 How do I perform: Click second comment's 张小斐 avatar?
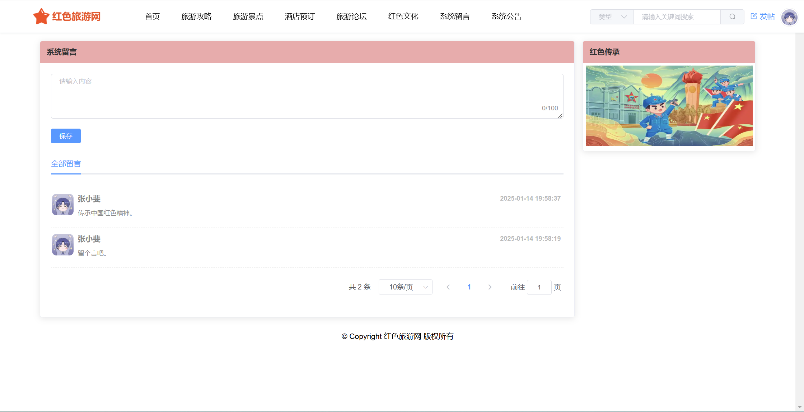pyautogui.click(x=63, y=245)
